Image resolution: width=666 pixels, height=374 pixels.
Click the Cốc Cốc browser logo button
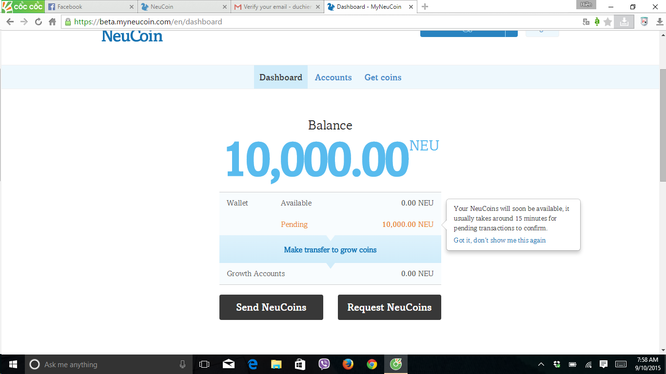(22, 7)
